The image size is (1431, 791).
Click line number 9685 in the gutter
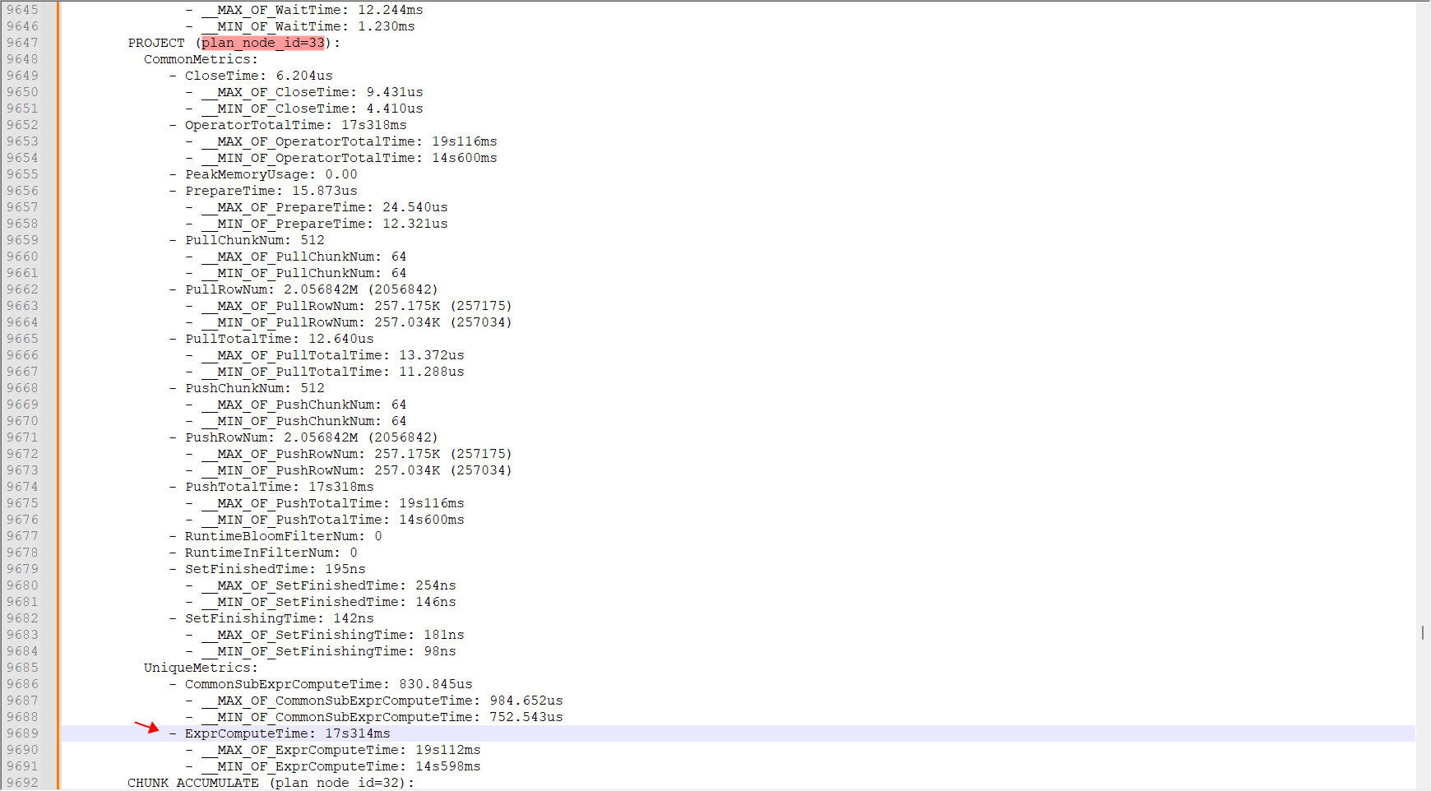(23, 668)
